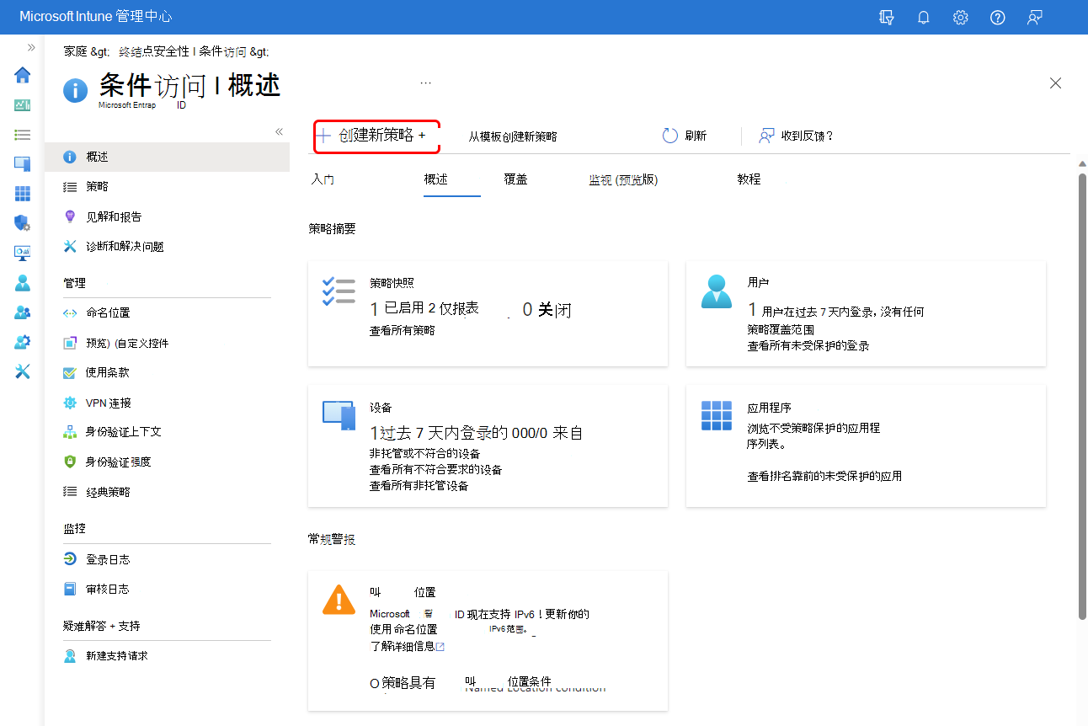Click the blue info icon beside title
The image size is (1088, 726).
pyautogui.click(x=76, y=90)
